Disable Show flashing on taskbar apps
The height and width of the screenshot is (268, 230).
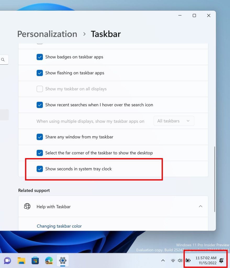tap(40, 73)
